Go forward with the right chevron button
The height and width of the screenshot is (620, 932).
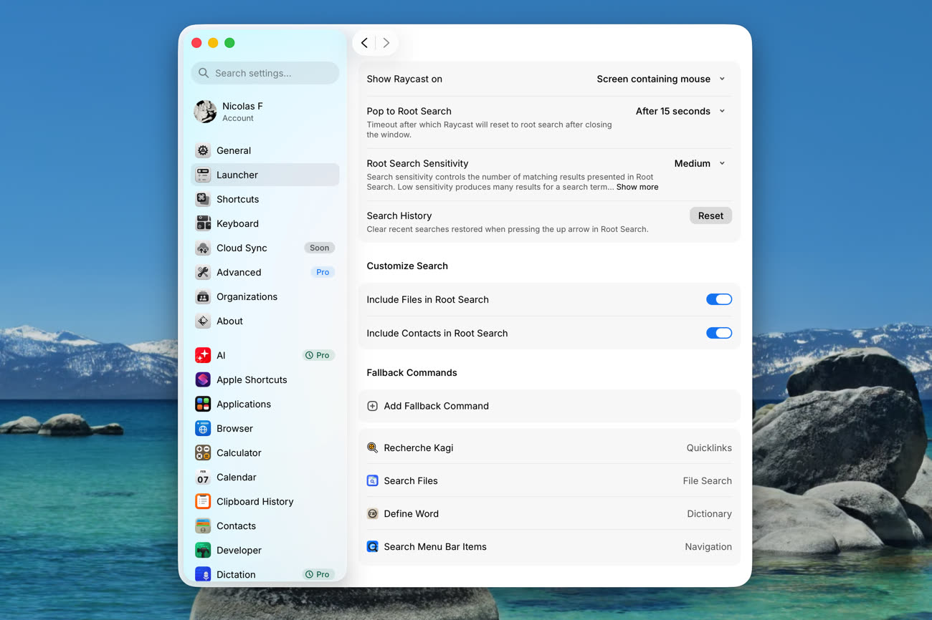tap(386, 43)
